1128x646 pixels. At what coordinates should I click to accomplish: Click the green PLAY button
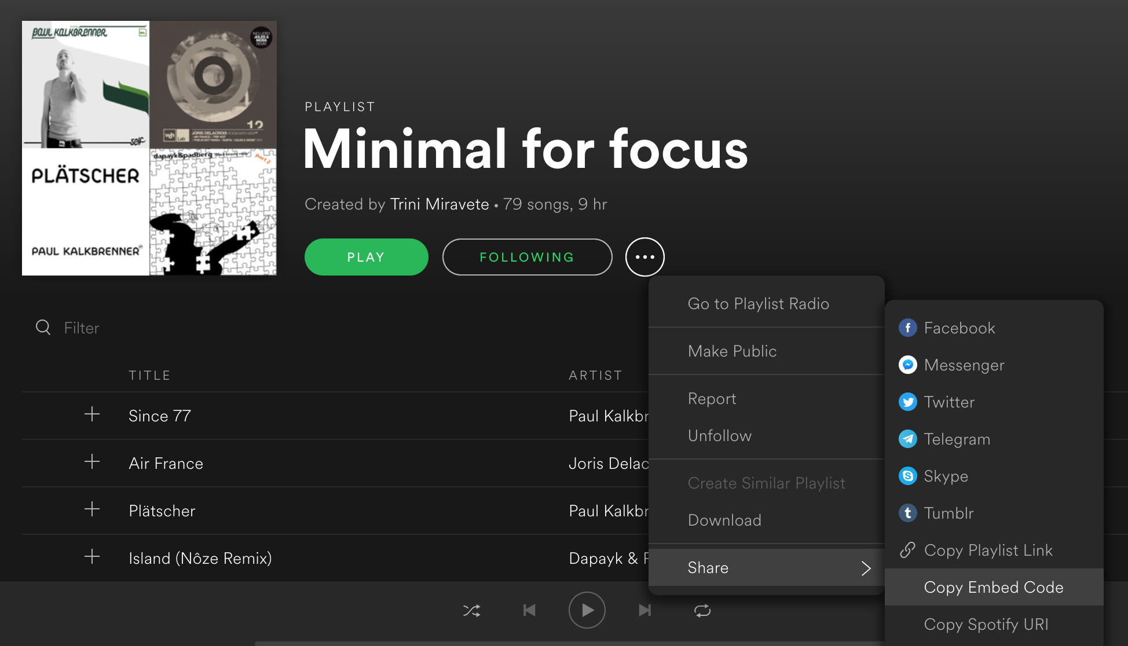(x=366, y=257)
